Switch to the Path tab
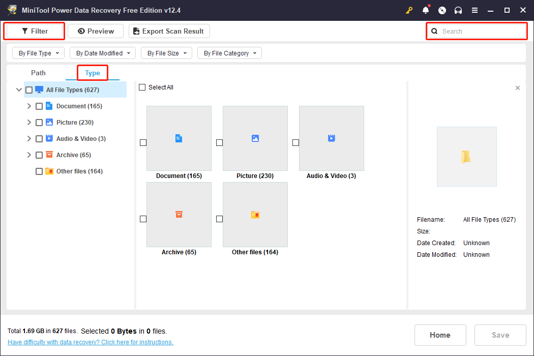534x356 pixels. (38, 73)
